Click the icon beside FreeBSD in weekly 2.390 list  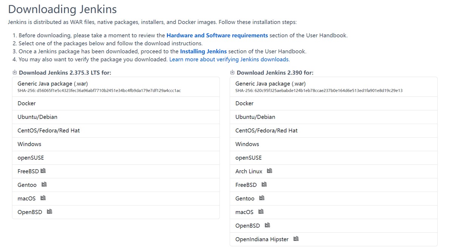tap(264, 184)
